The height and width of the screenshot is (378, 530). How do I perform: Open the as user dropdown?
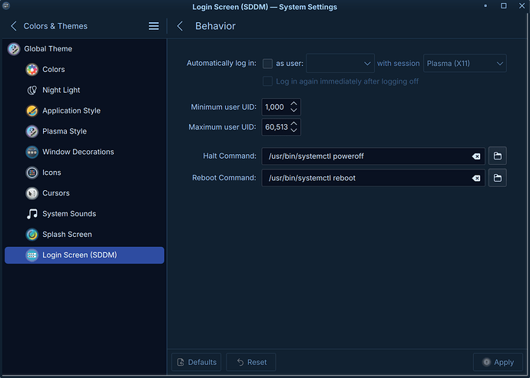[340, 63]
